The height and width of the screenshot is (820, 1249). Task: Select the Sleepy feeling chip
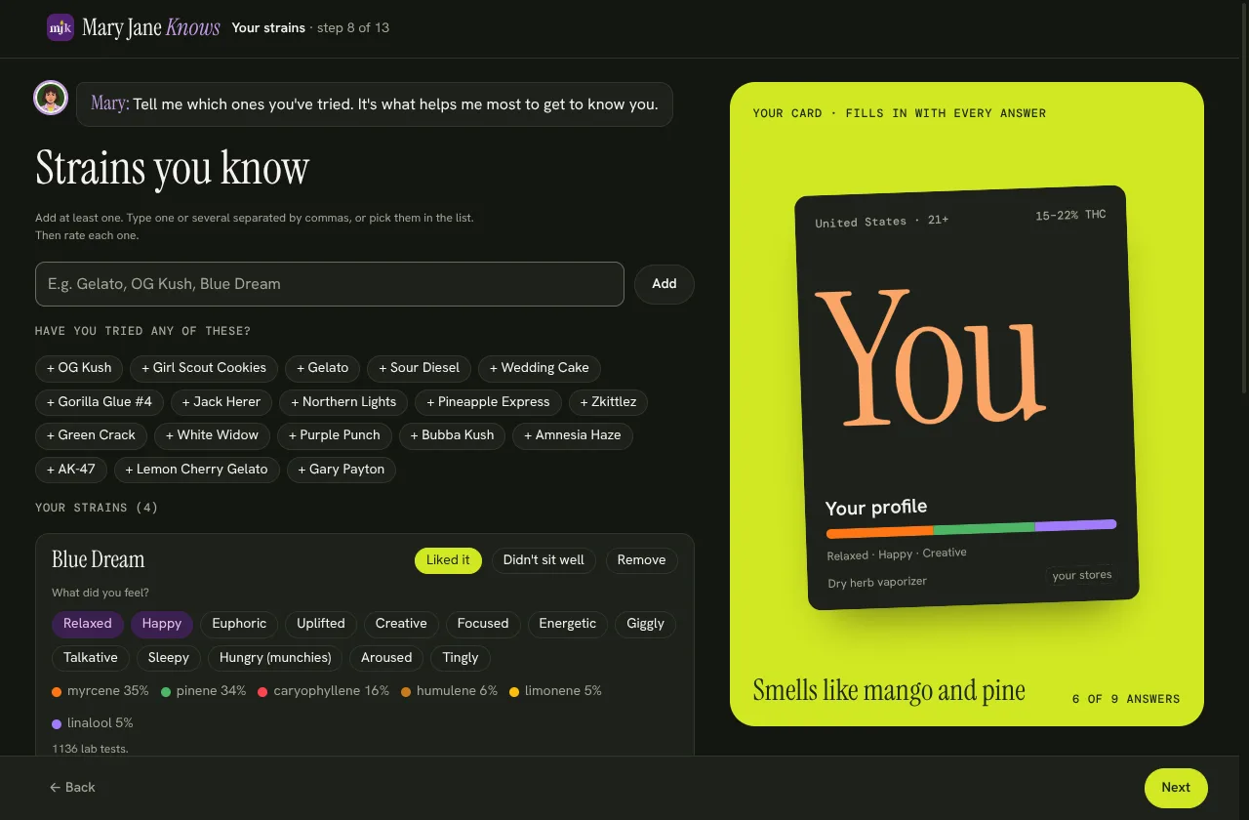pyautogui.click(x=169, y=658)
